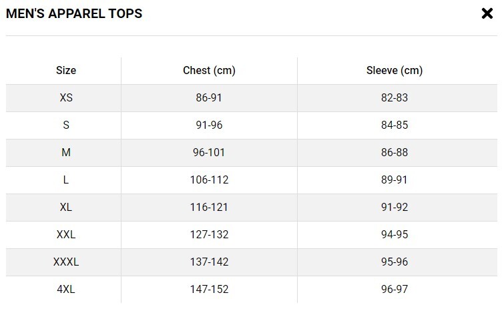Select the L size row label

point(66,180)
